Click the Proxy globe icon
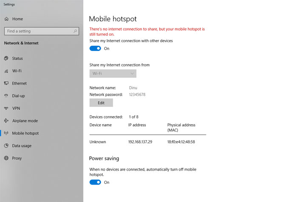Viewport: 288px width, 202px height. [6, 158]
